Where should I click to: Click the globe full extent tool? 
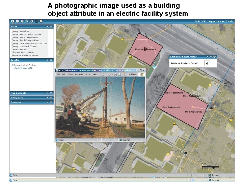(27, 21)
